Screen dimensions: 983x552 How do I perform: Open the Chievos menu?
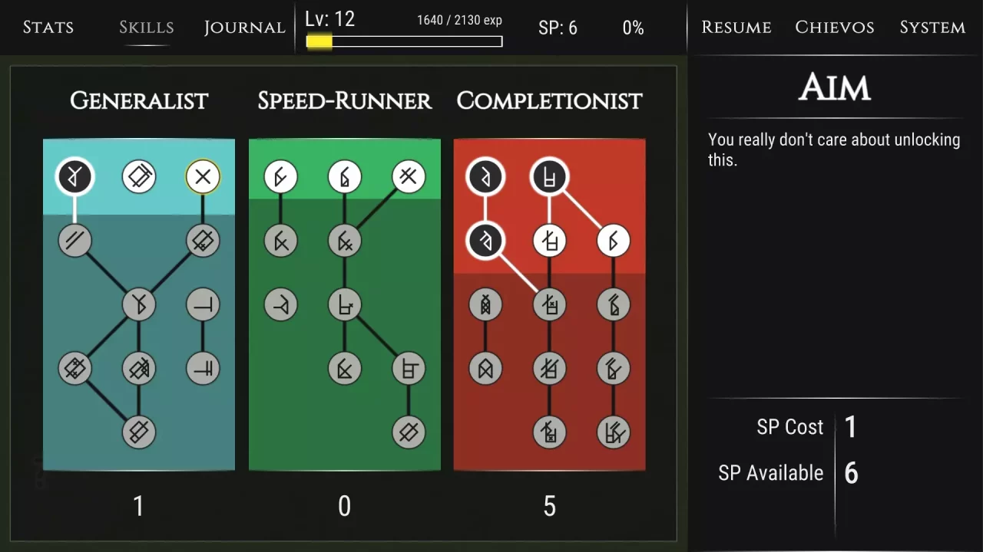[835, 28]
